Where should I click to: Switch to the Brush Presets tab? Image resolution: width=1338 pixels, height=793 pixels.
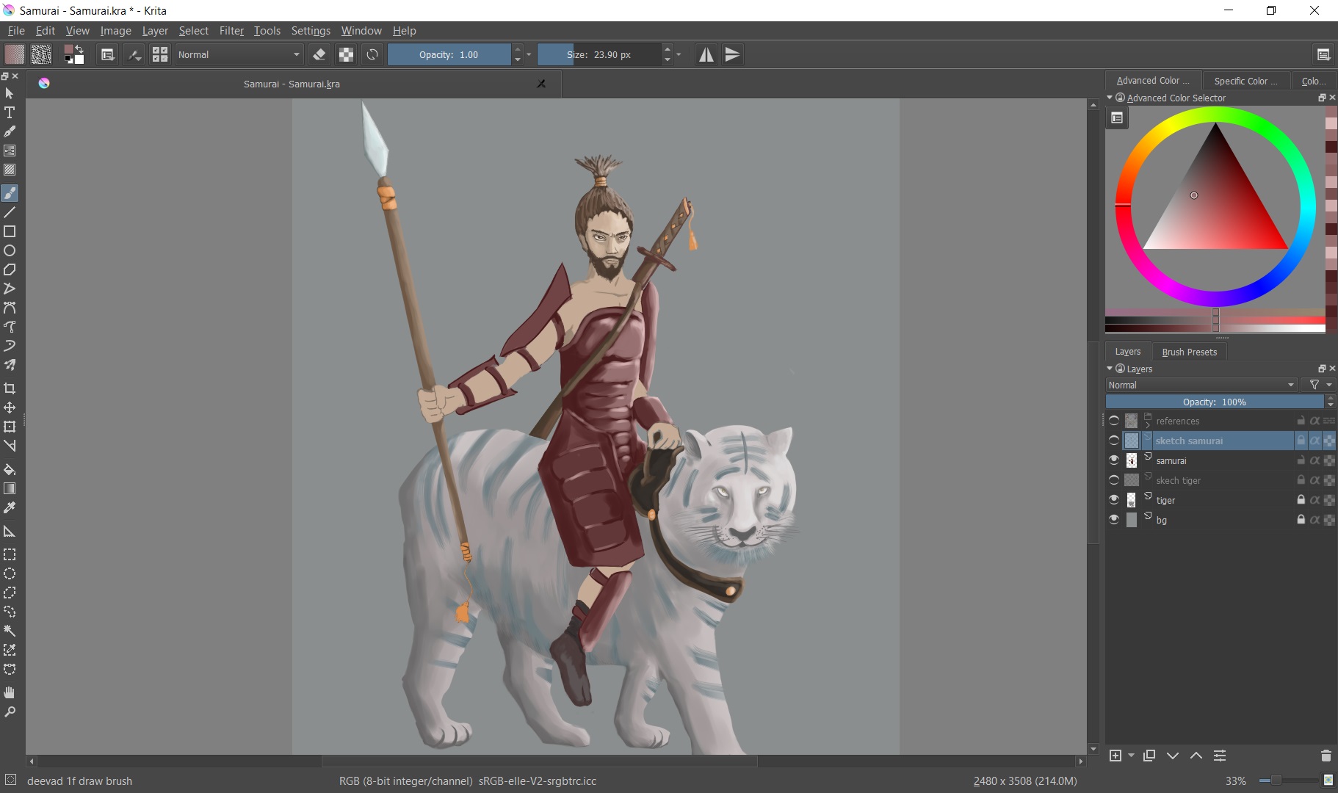click(x=1189, y=352)
